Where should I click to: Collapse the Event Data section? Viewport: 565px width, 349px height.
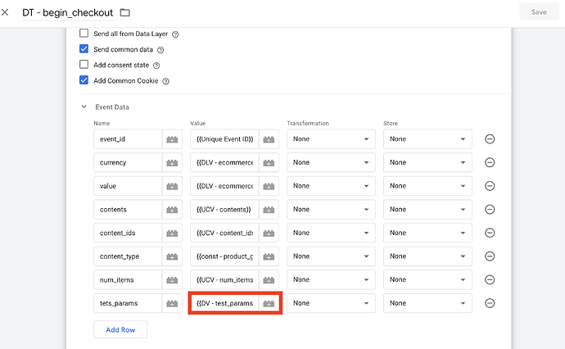[x=84, y=107]
